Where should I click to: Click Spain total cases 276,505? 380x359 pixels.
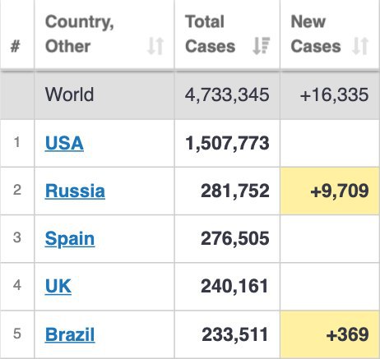coord(235,238)
